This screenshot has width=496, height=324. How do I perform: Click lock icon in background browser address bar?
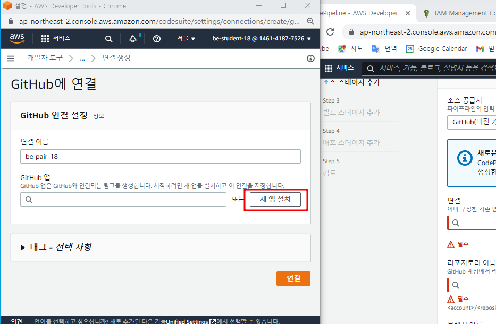tap(351, 32)
